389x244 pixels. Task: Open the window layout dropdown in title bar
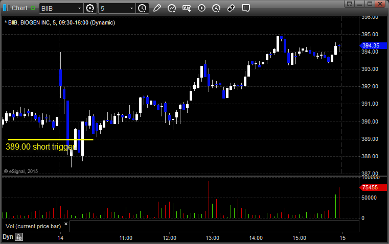pos(350,4)
